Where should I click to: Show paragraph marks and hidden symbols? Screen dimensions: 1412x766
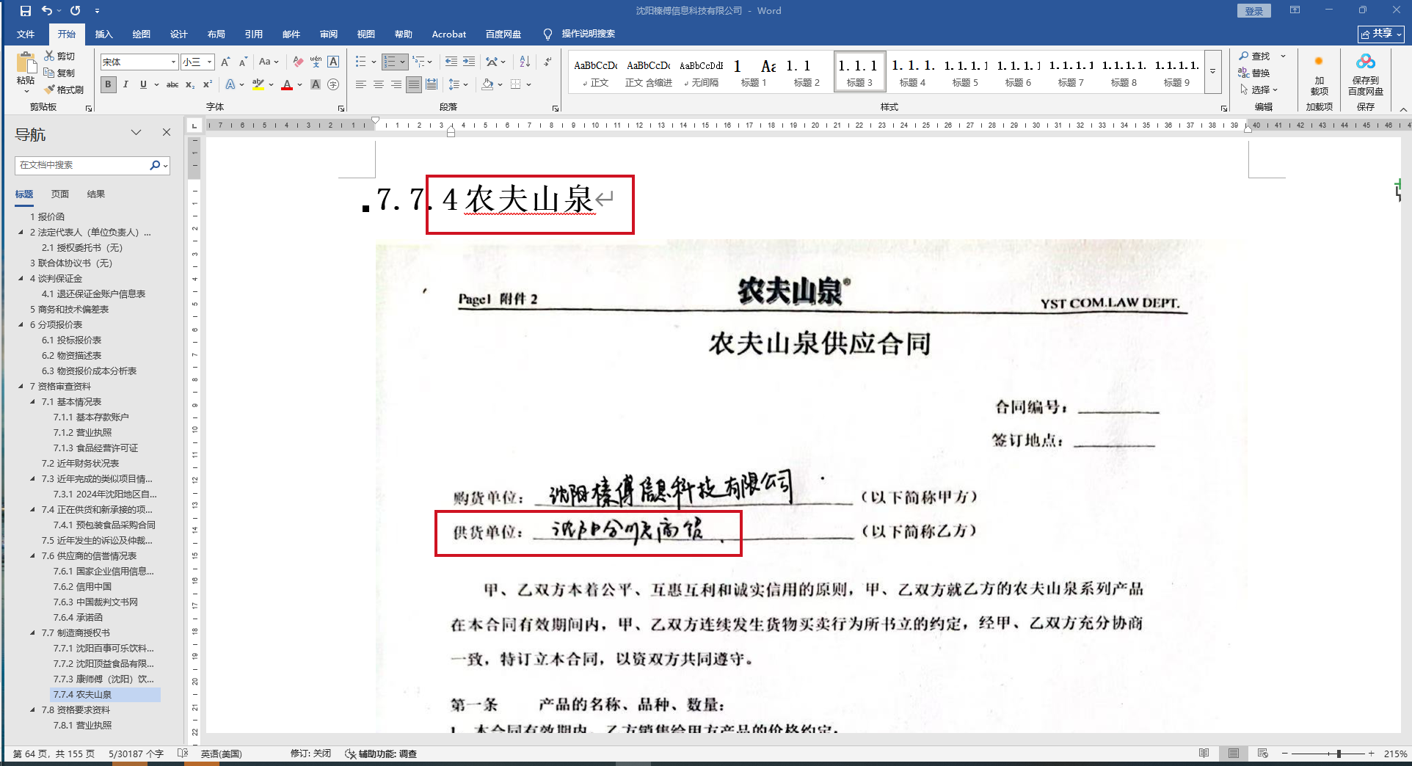point(547,62)
